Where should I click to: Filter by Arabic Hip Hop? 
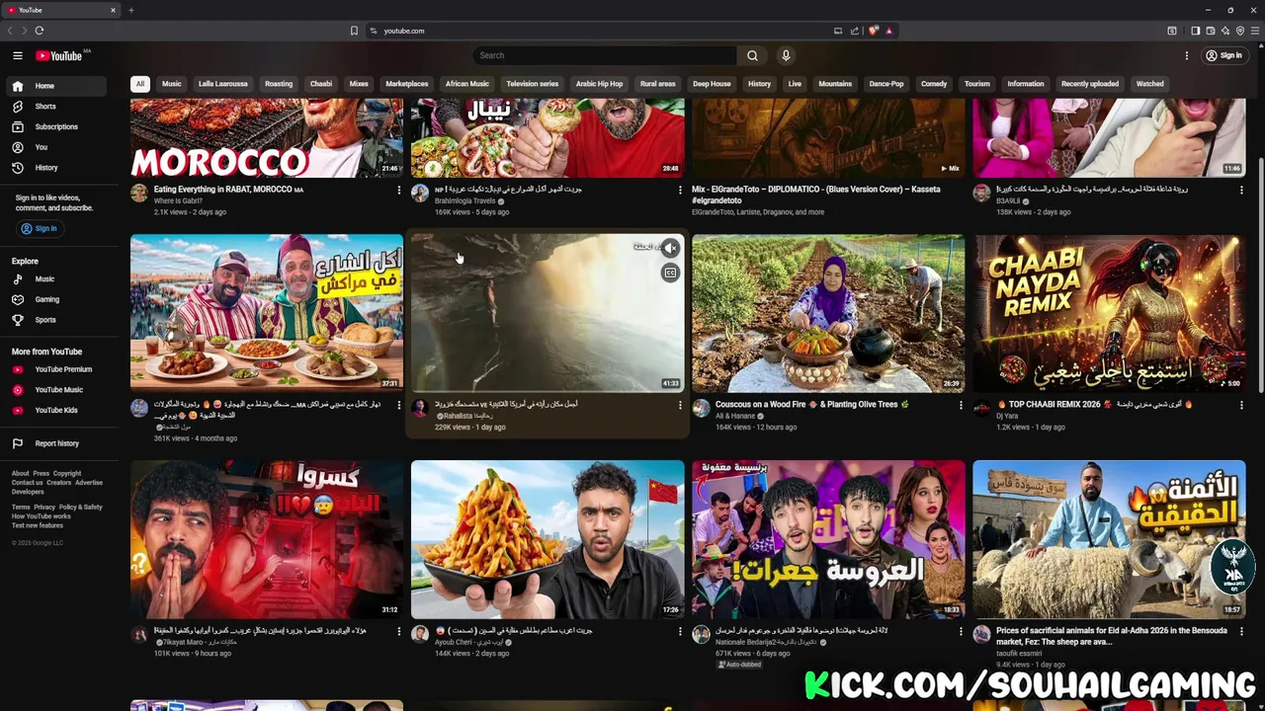coord(600,84)
